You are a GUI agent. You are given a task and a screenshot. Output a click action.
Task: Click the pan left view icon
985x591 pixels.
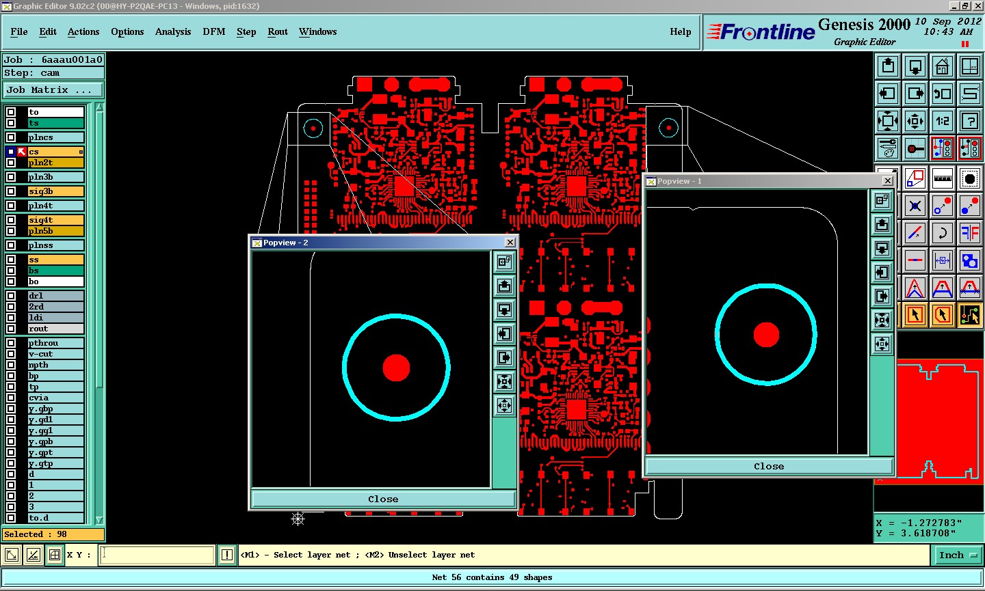(888, 94)
